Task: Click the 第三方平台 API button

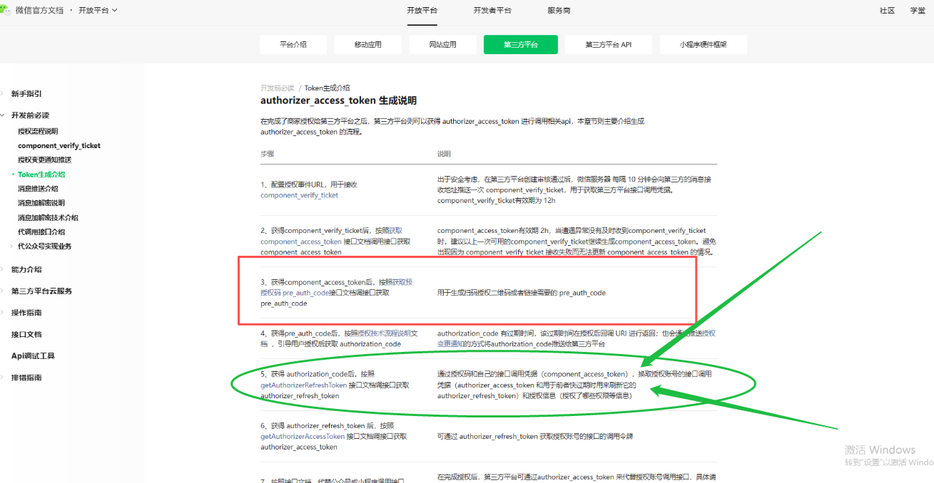Action: pos(609,44)
